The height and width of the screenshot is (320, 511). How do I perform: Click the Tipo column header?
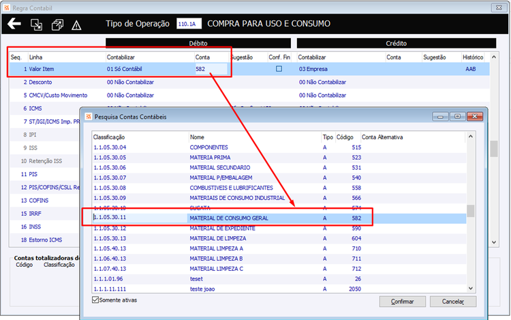[x=328, y=137]
